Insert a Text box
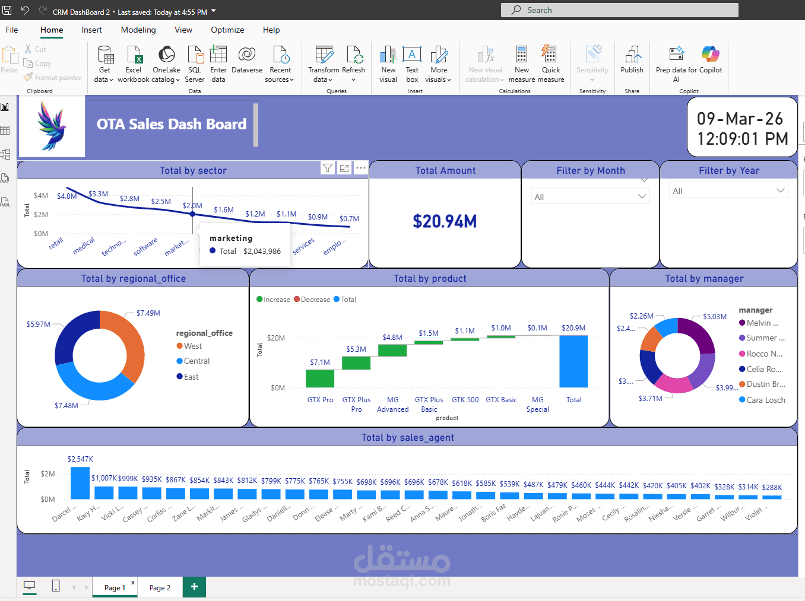Screen dimensions: 805x601 click(x=412, y=64)
